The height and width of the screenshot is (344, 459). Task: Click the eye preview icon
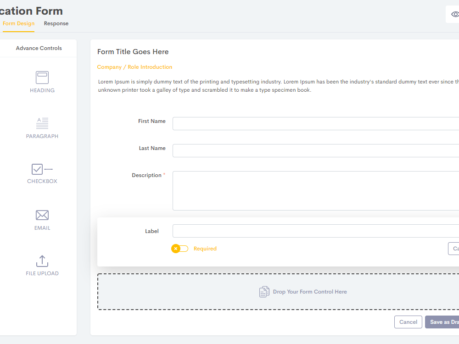tap(455, 14)
